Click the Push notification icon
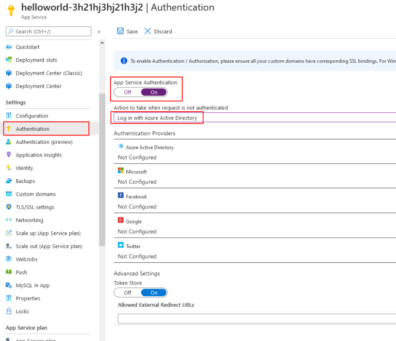396x341 pixels. [9, 272]
